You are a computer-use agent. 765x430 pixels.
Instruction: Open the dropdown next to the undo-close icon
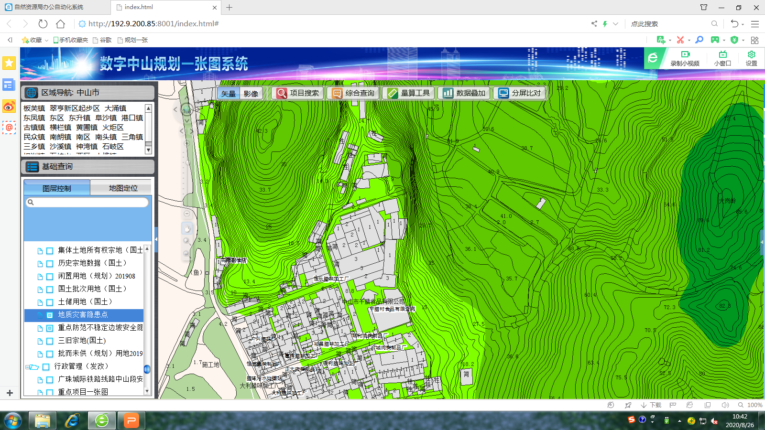pos(743,24)
